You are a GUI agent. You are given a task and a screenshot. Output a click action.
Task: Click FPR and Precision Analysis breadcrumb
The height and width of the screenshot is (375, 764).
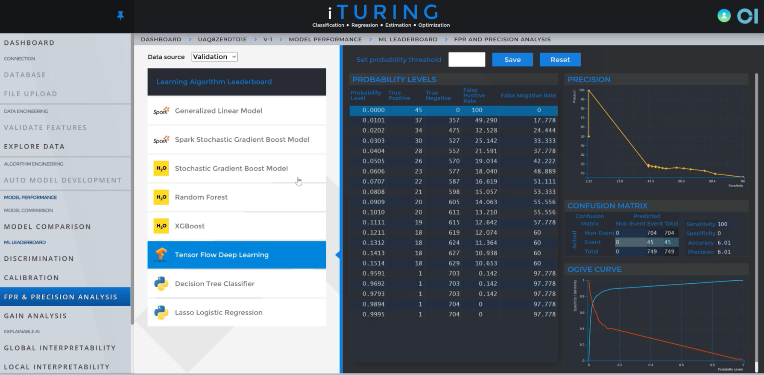[x=502, y=39]
